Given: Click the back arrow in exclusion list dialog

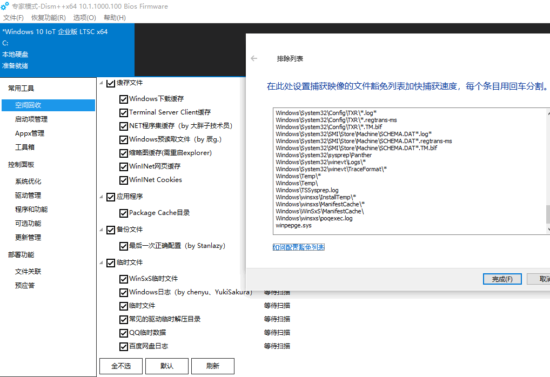Looking at the screenshot, I should 254,59.
